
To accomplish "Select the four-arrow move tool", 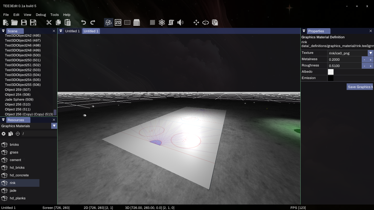I will coord(196,23).
